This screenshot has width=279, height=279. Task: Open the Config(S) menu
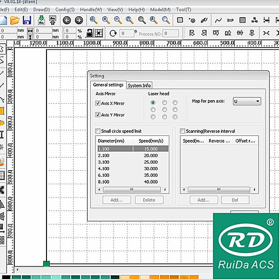click(65, 9)
